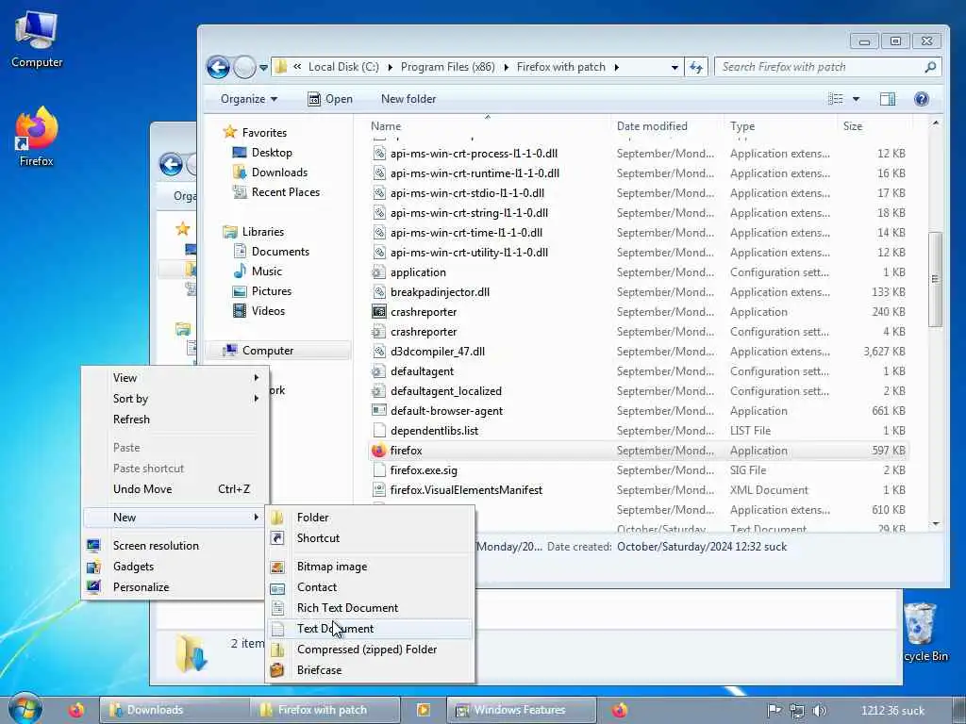This screenshot has height=724, width=966.
Task: Expand Firefox with patch breadcrumb arrow
Action: tap(616, 67)
